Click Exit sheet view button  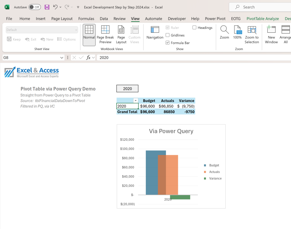click(31, 39)
